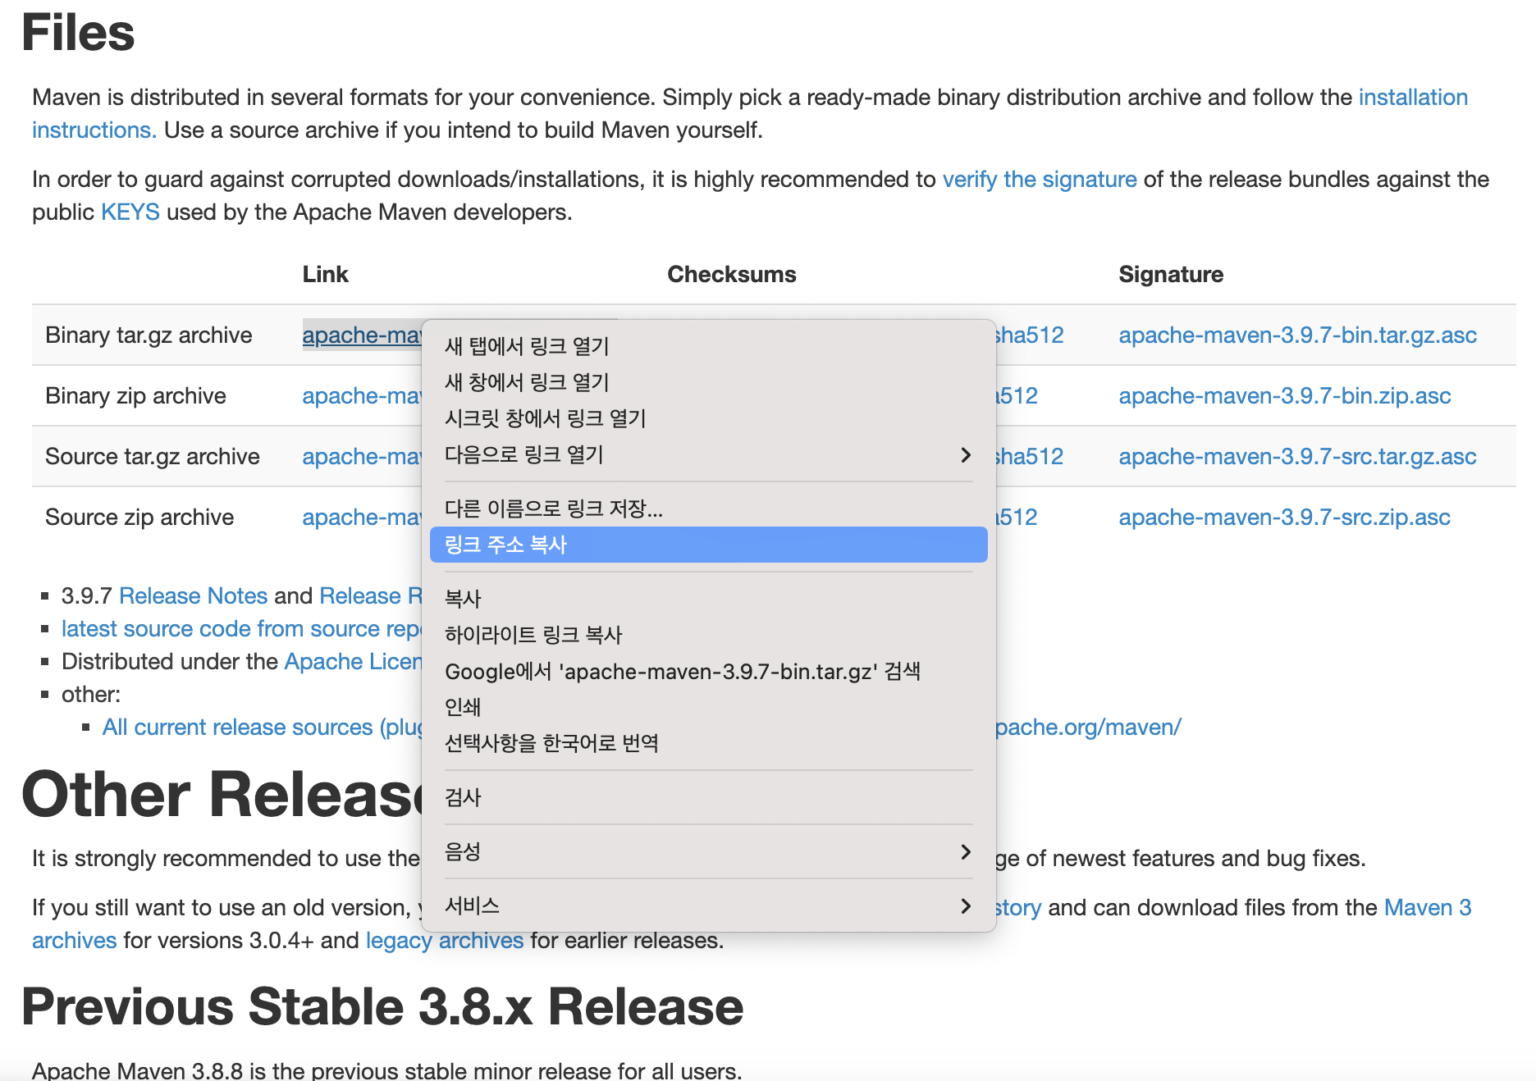The height and width of the screenshot is (1081, 1536).
Task: Open 'Apache License' link
Action: tap(353, 661)
